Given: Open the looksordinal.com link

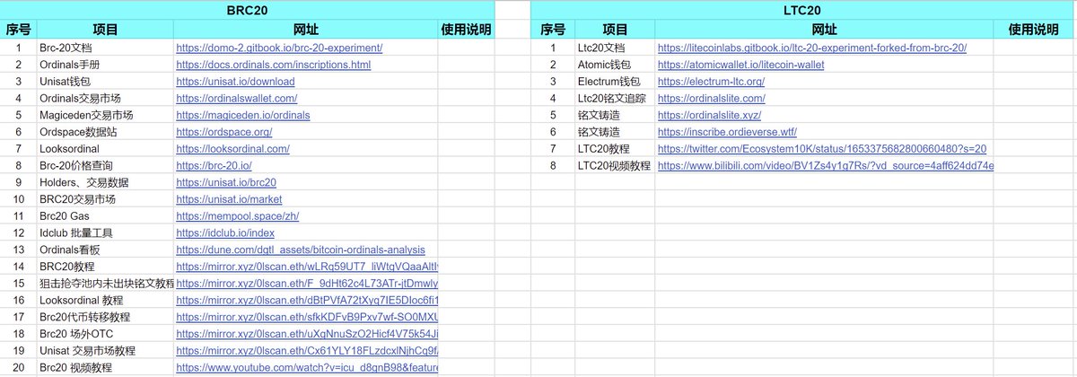Looking at the screenshot, I should click(232, 149).
